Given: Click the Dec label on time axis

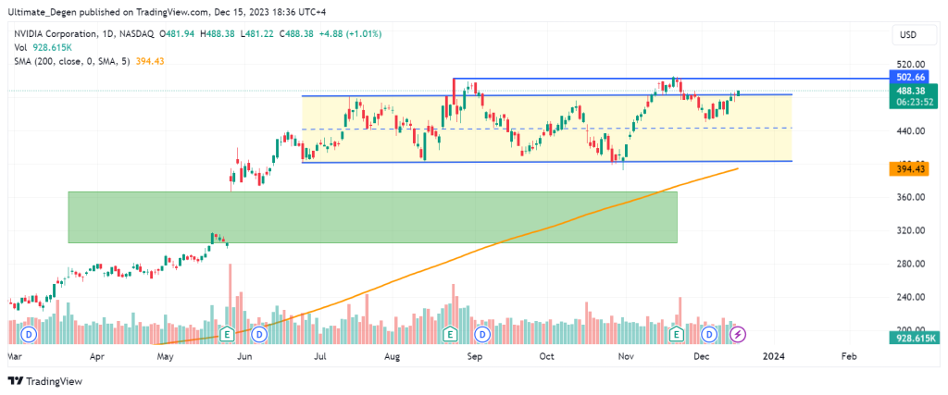Looking at the screenshot, I should point(700,356).
